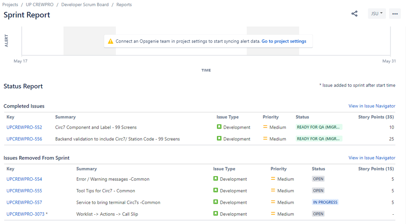Click IN PROGRESS status badge
Viewport: 406px width, 224px height.
pos(325,202)
